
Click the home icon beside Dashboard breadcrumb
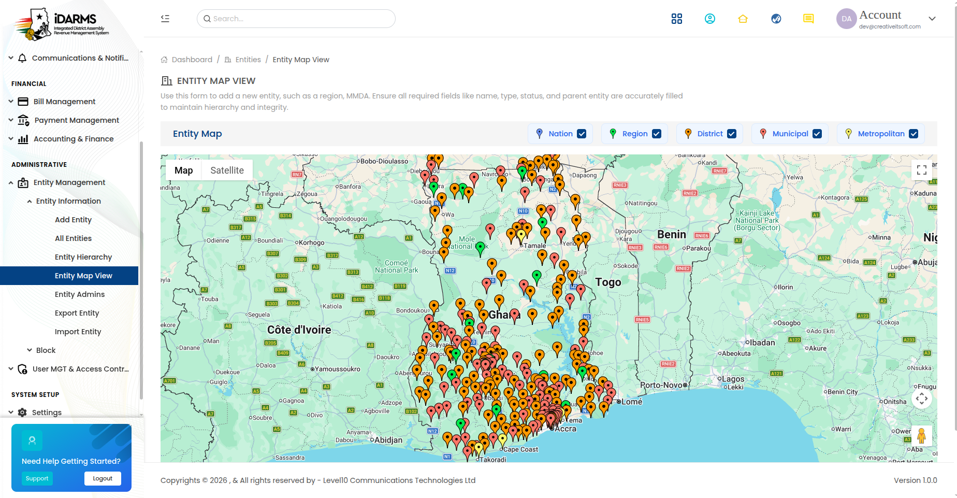(164, 60)
